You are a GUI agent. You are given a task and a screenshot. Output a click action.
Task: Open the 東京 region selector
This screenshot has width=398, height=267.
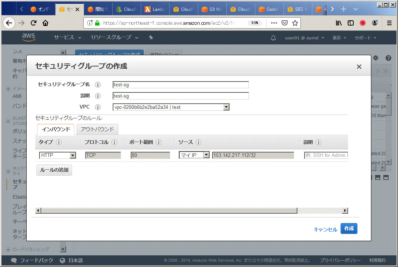339,38
